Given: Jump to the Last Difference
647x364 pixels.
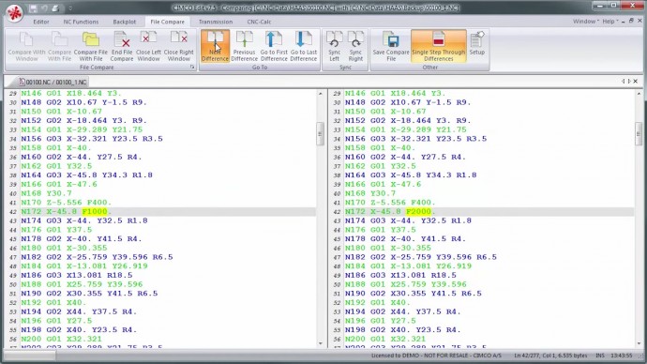Looking at the screenshot, I should click(x=304, y=46).
